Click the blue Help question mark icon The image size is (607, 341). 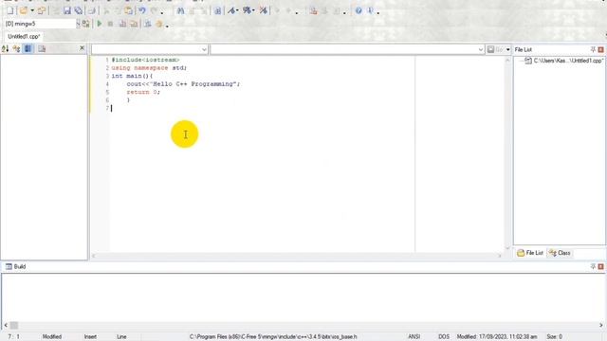(359, 10)
